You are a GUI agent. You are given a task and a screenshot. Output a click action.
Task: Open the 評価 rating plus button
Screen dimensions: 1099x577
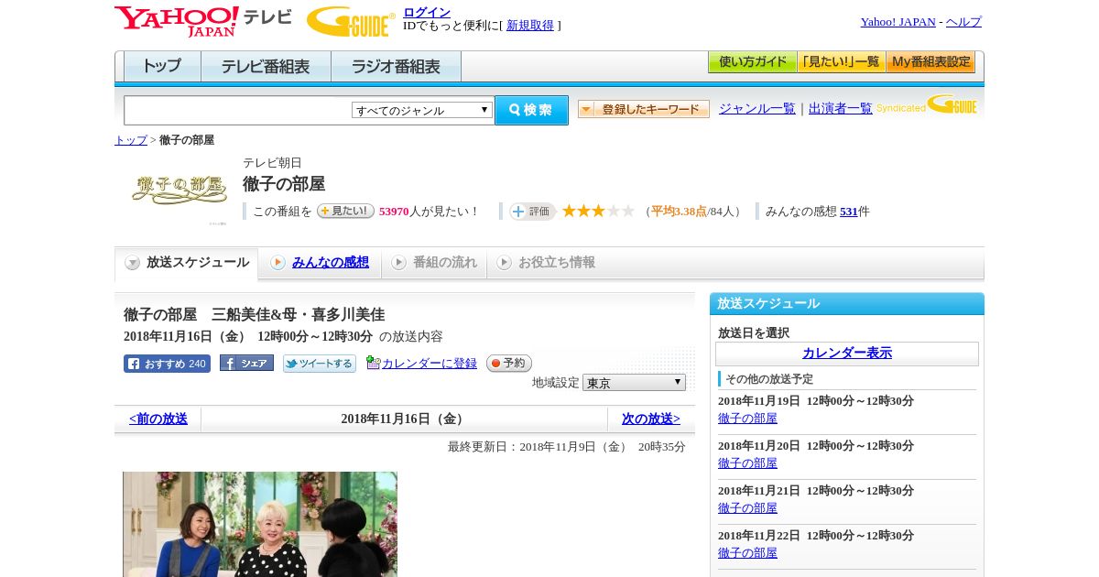(x=533, y=212)
